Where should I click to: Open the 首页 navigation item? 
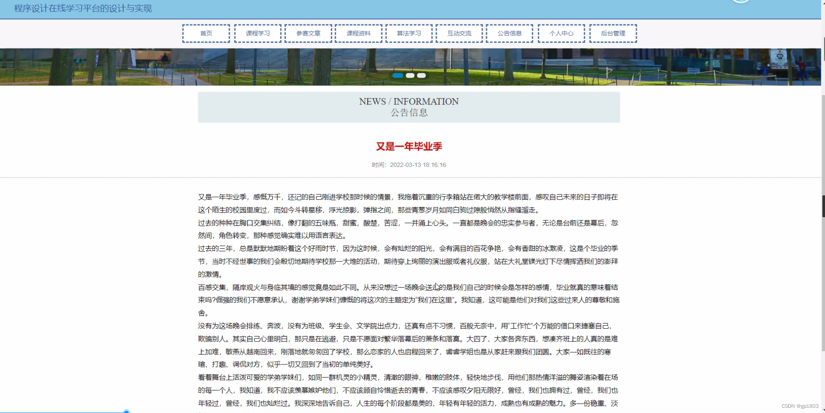click(x=206, y=33)
